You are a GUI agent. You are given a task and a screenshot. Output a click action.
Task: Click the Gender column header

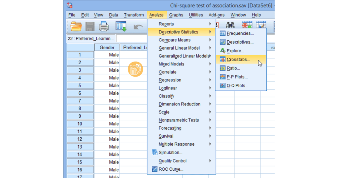click(x=107, y=47)
